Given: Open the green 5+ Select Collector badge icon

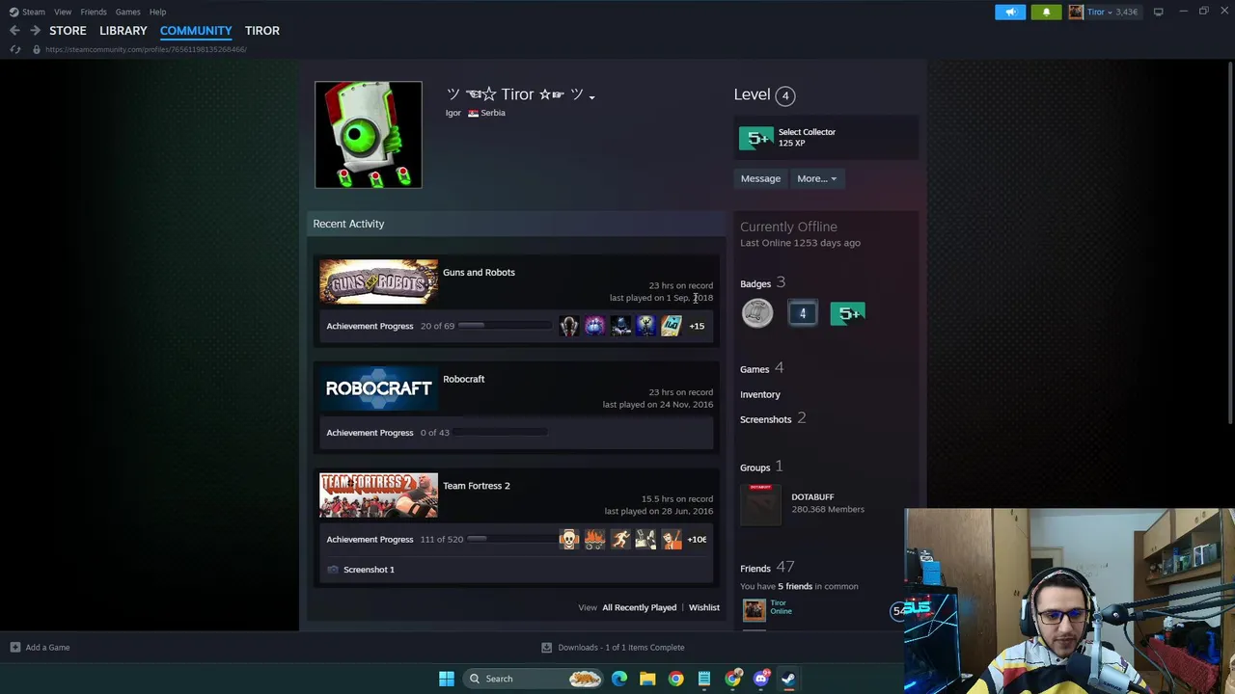Looking at the screenshot, I should pyautogui.click(x=756, y=138).
